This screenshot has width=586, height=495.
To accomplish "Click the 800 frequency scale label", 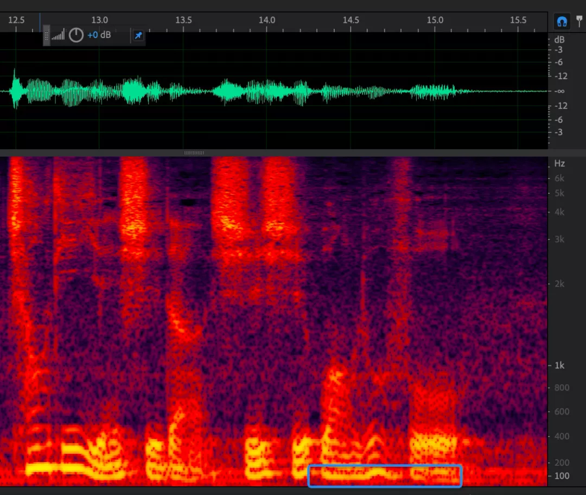I will pos(562,388).
